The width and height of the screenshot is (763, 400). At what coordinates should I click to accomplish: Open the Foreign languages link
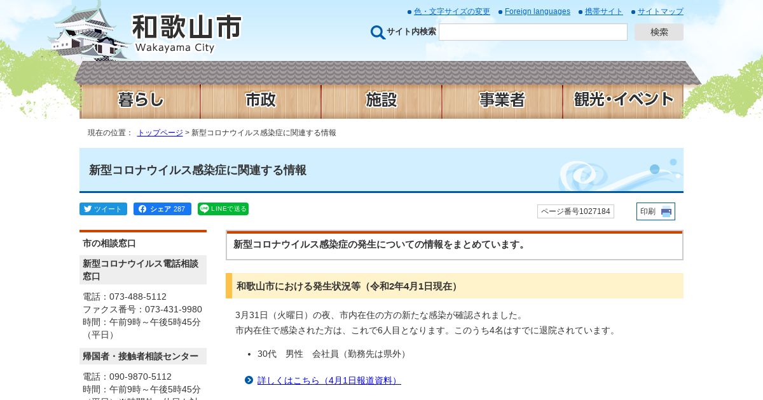pyautogui.click(x=537, y=11)
